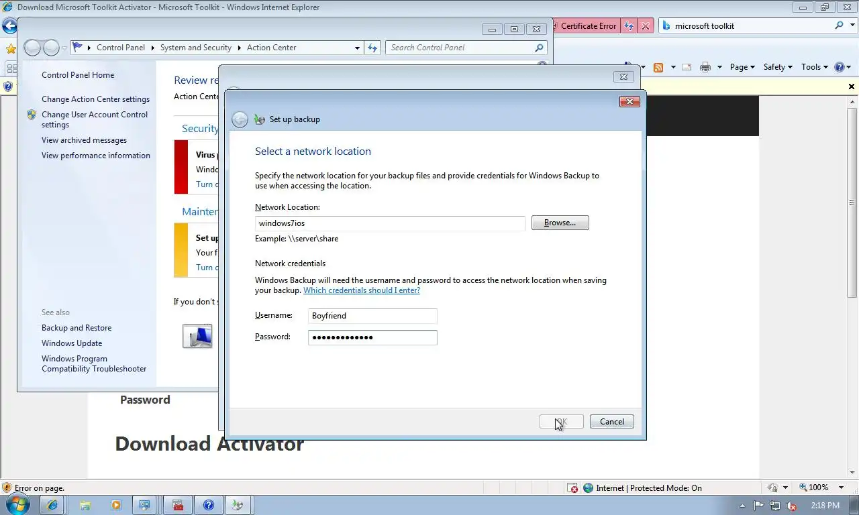The width and height of the screenshot is (859, 515).
Task: Open Control Panel Home link
Action: click(x=78, y=75)
